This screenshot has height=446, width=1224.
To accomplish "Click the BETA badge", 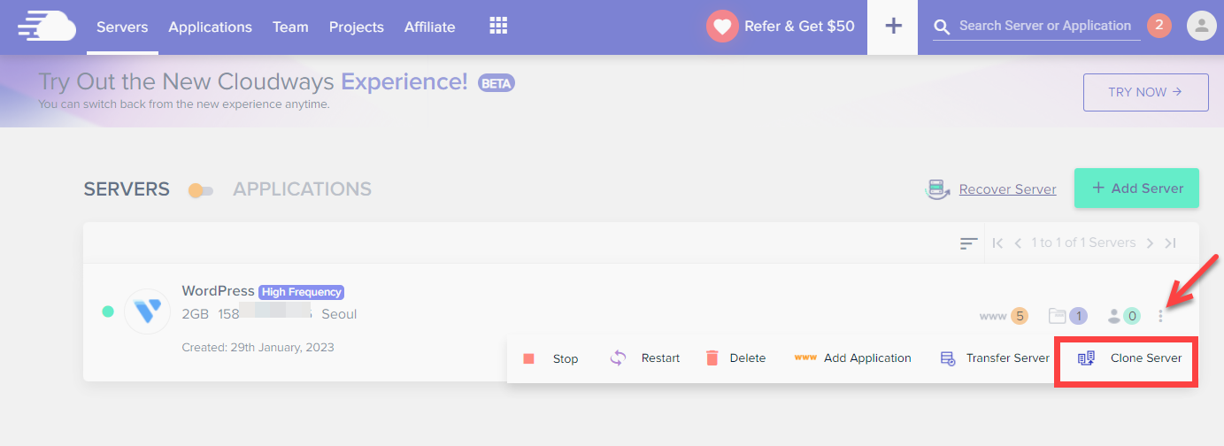I will 497,83.
